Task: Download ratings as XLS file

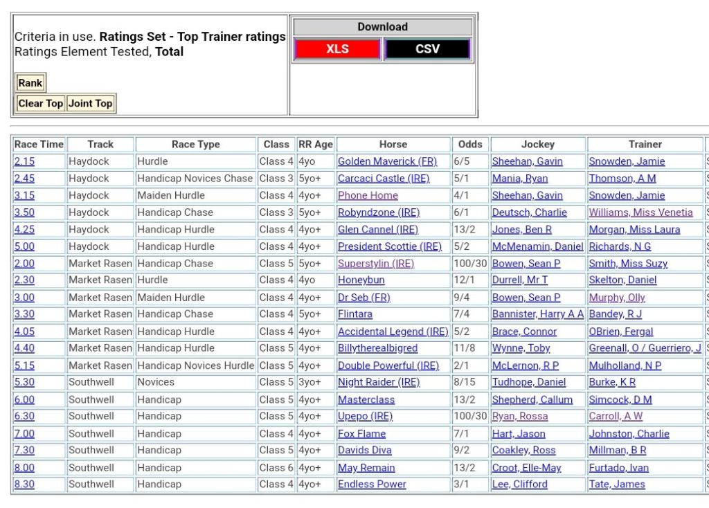Action: (337, 49)
